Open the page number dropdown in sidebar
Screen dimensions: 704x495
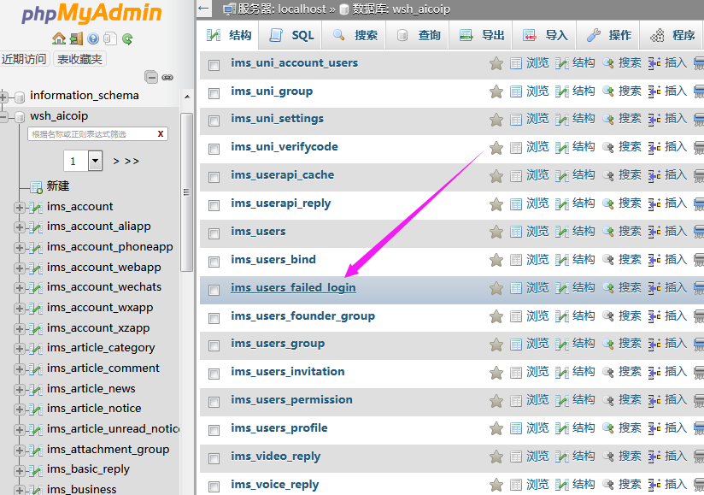click(95, 161)
